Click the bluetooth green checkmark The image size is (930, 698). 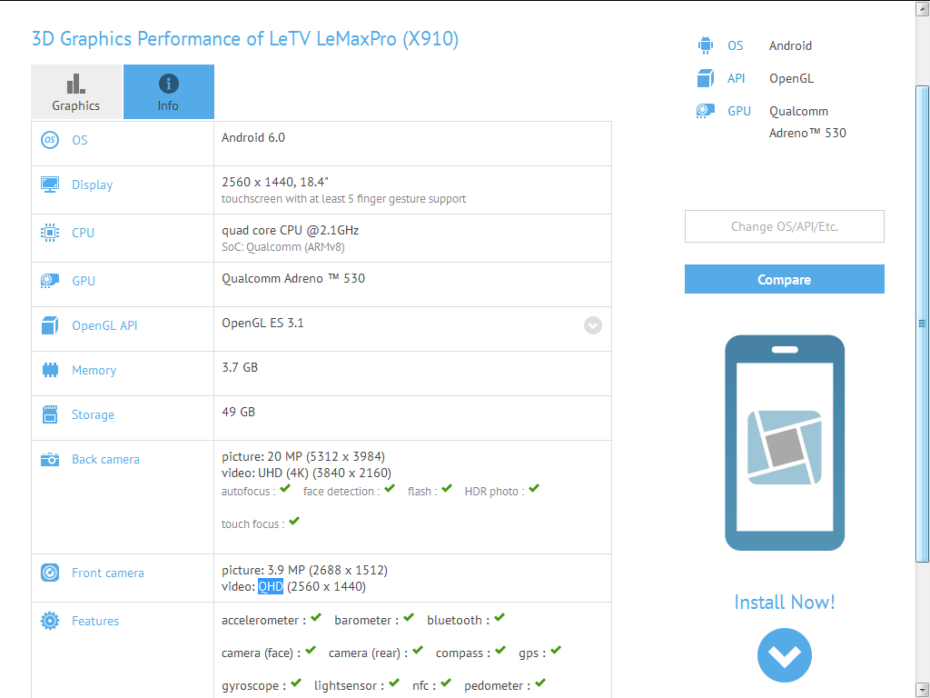pos(500,618)
